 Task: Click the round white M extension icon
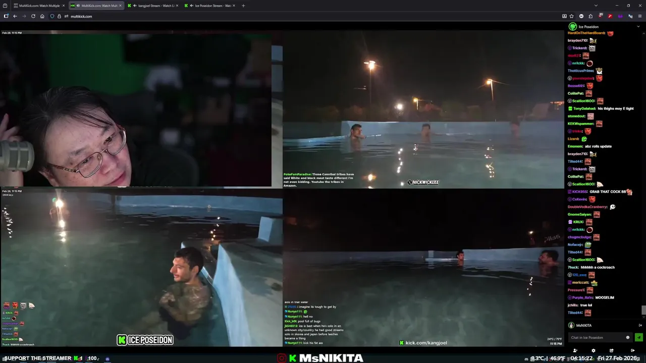(x=581, y=16)
